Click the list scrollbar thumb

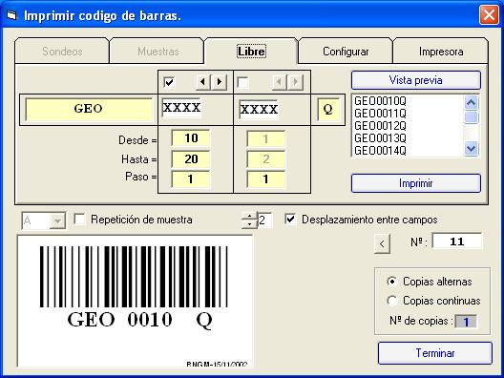pos(472,117)
